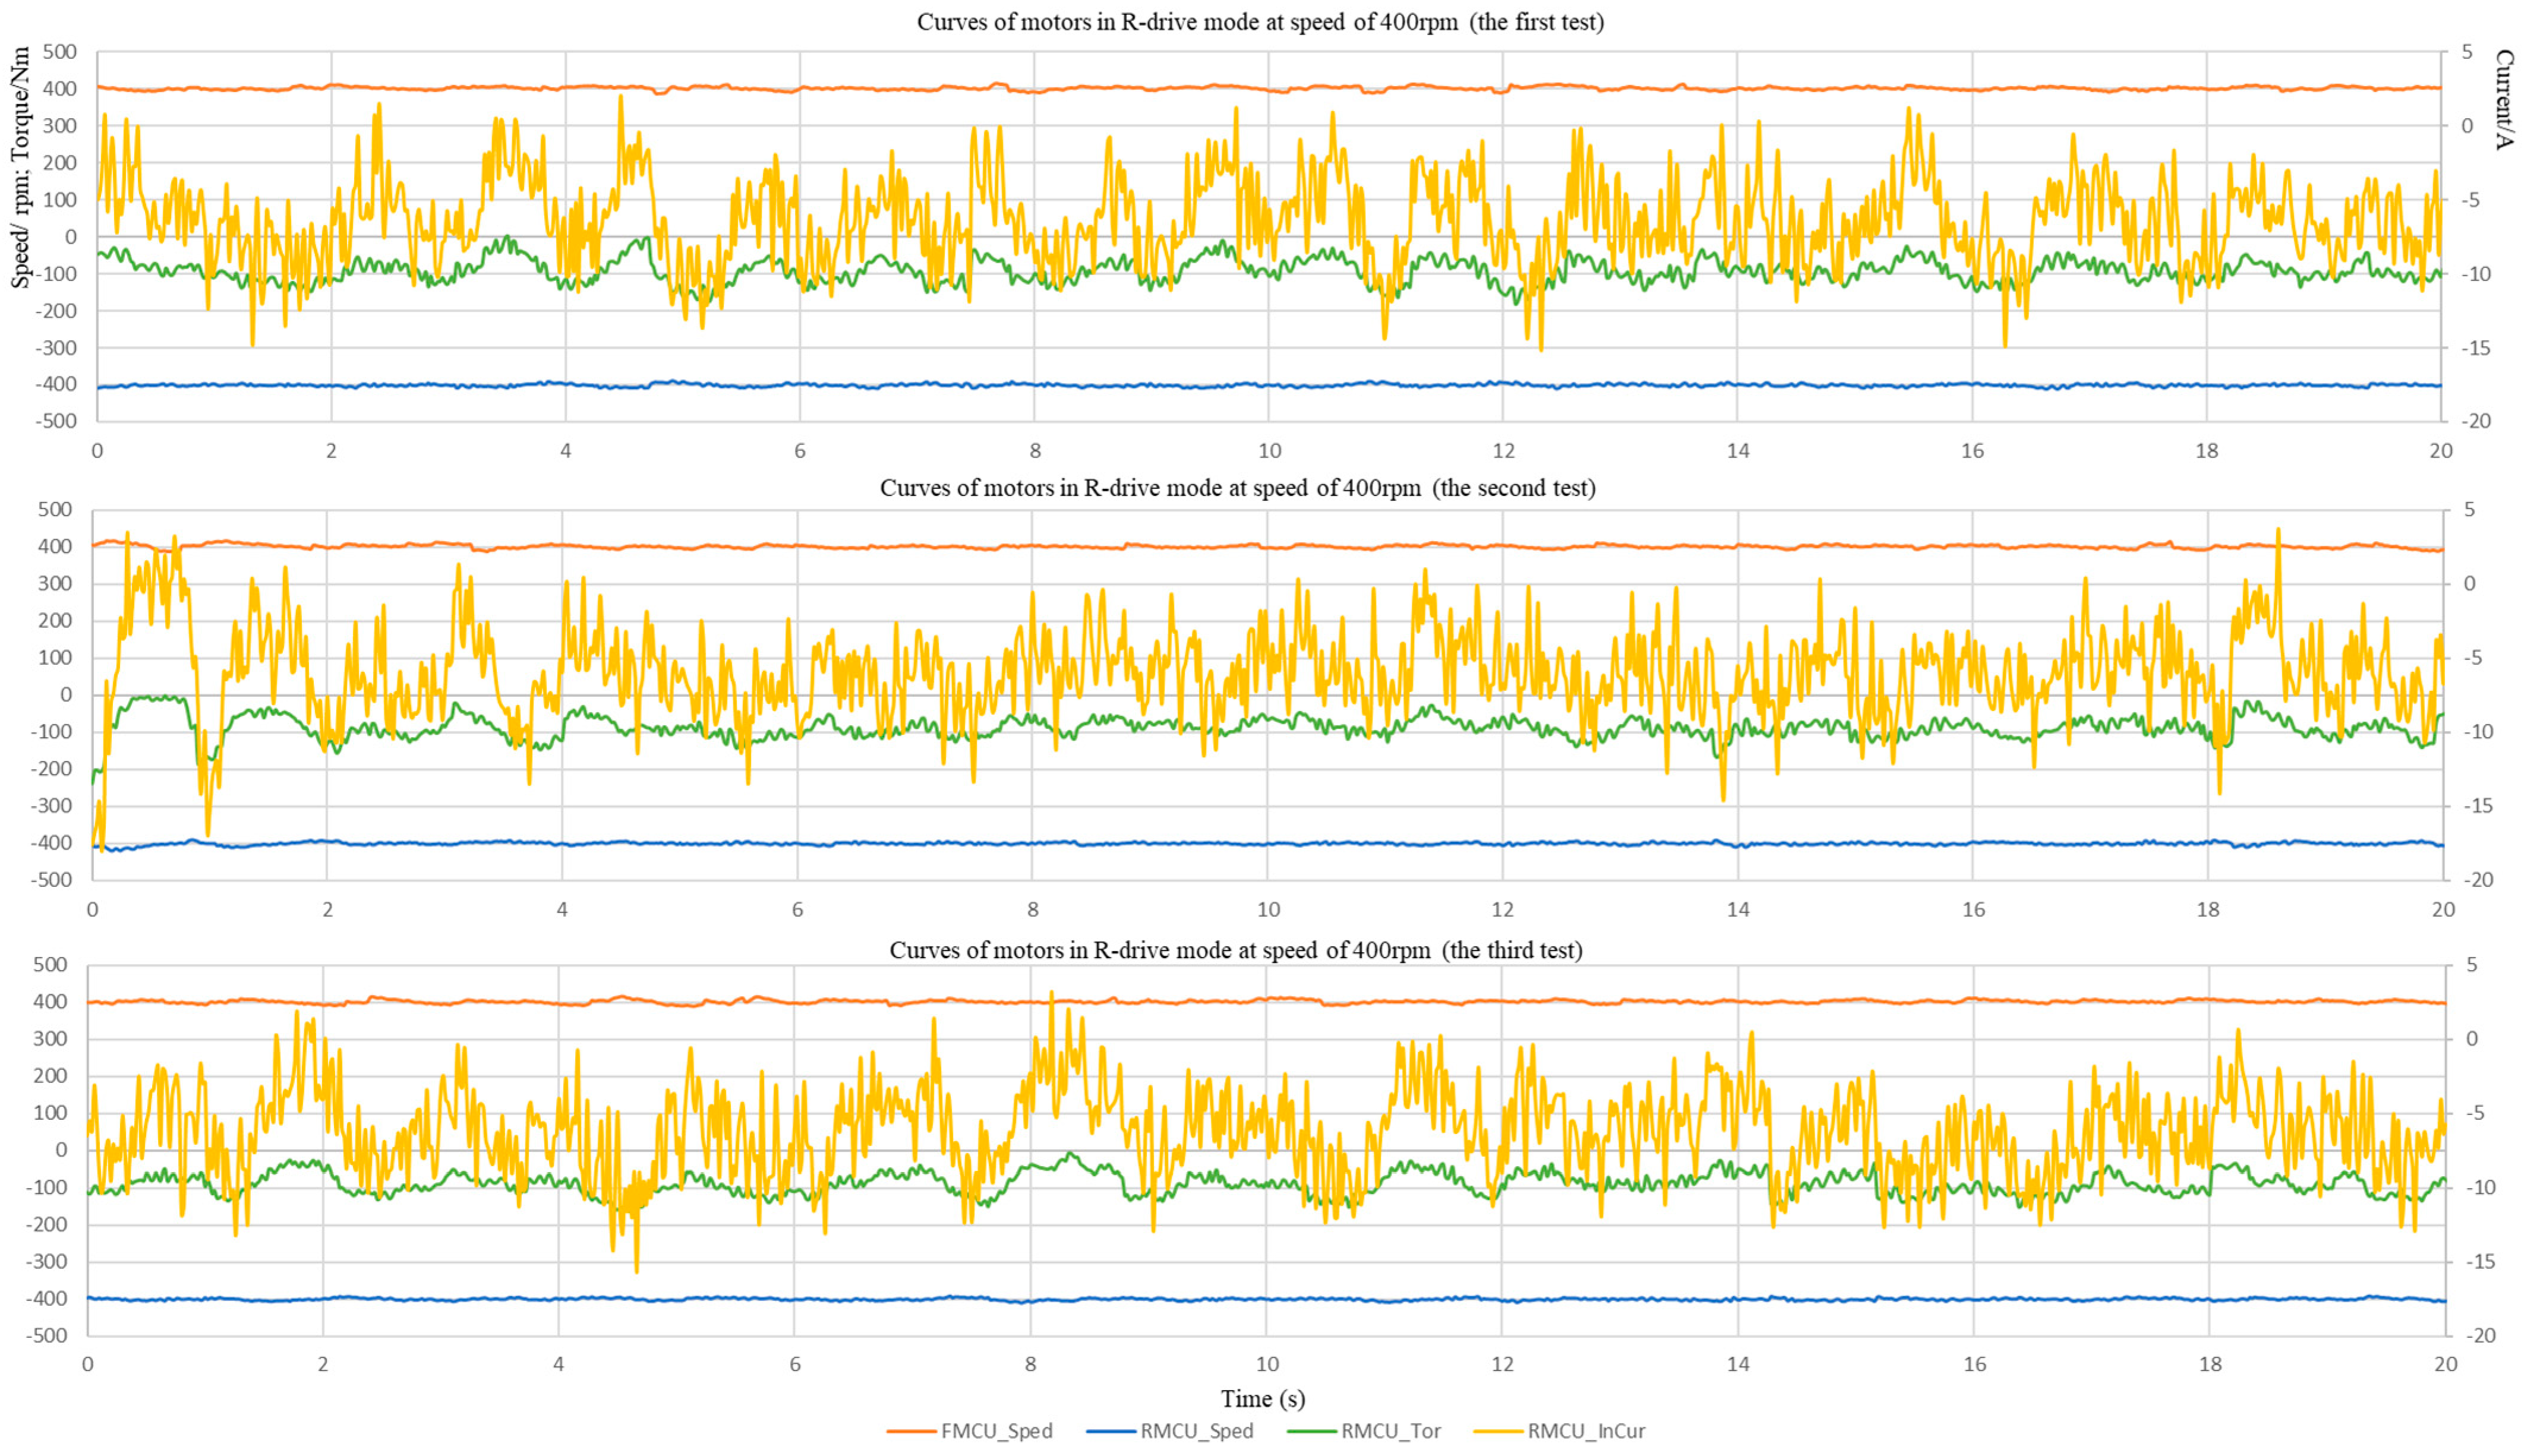Click the -500 left tick in first chart

pos(57,421)
